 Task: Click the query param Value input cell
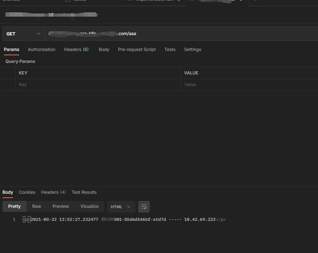pyautogui.click(x=250, y=85)
